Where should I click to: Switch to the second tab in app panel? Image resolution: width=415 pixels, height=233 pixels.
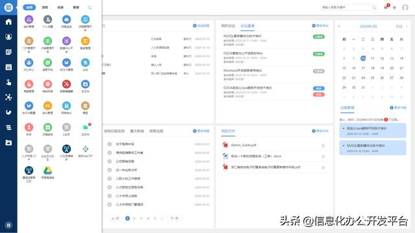(45, 7)
